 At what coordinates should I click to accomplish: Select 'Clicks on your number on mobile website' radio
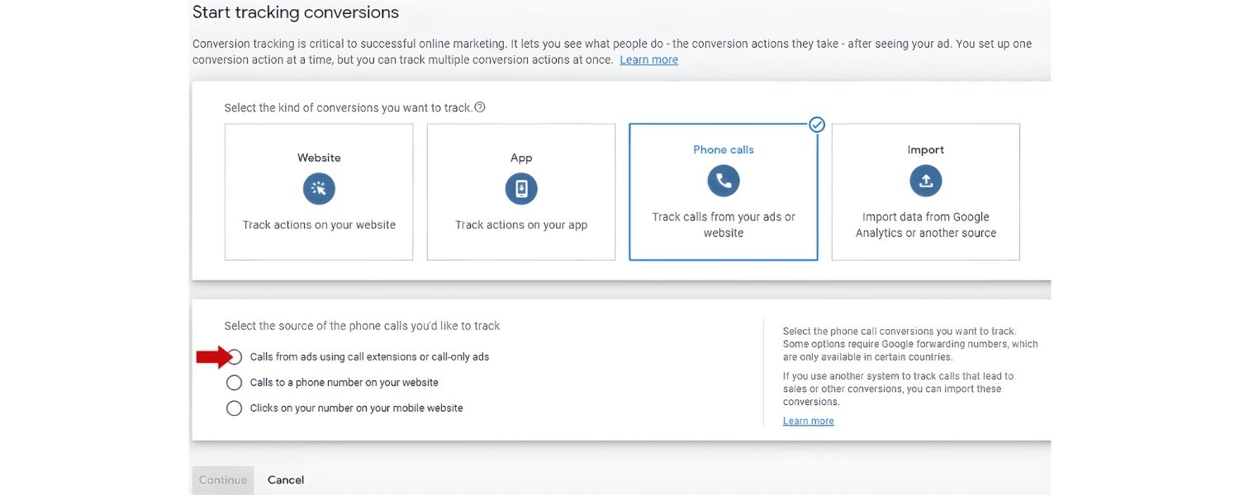[x=235, y=408]
